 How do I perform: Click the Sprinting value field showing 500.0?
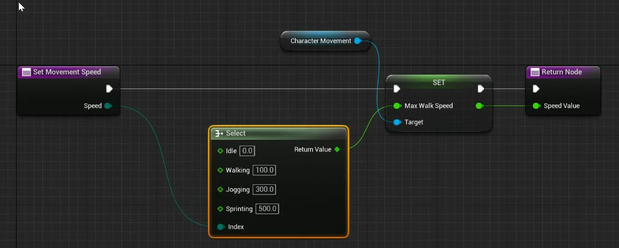pyautogui.click(x=267, y=209)
